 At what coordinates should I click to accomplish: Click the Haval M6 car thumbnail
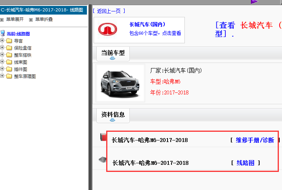(x=120, y=83)
